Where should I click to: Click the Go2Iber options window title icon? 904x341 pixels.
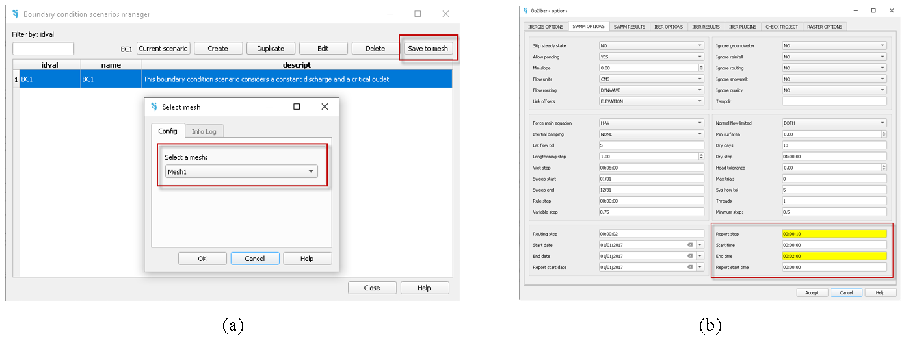point(525,10)
